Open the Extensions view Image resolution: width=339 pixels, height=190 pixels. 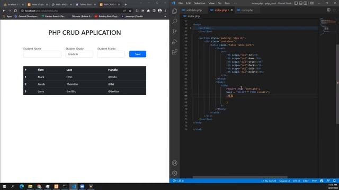pos(175,52)
